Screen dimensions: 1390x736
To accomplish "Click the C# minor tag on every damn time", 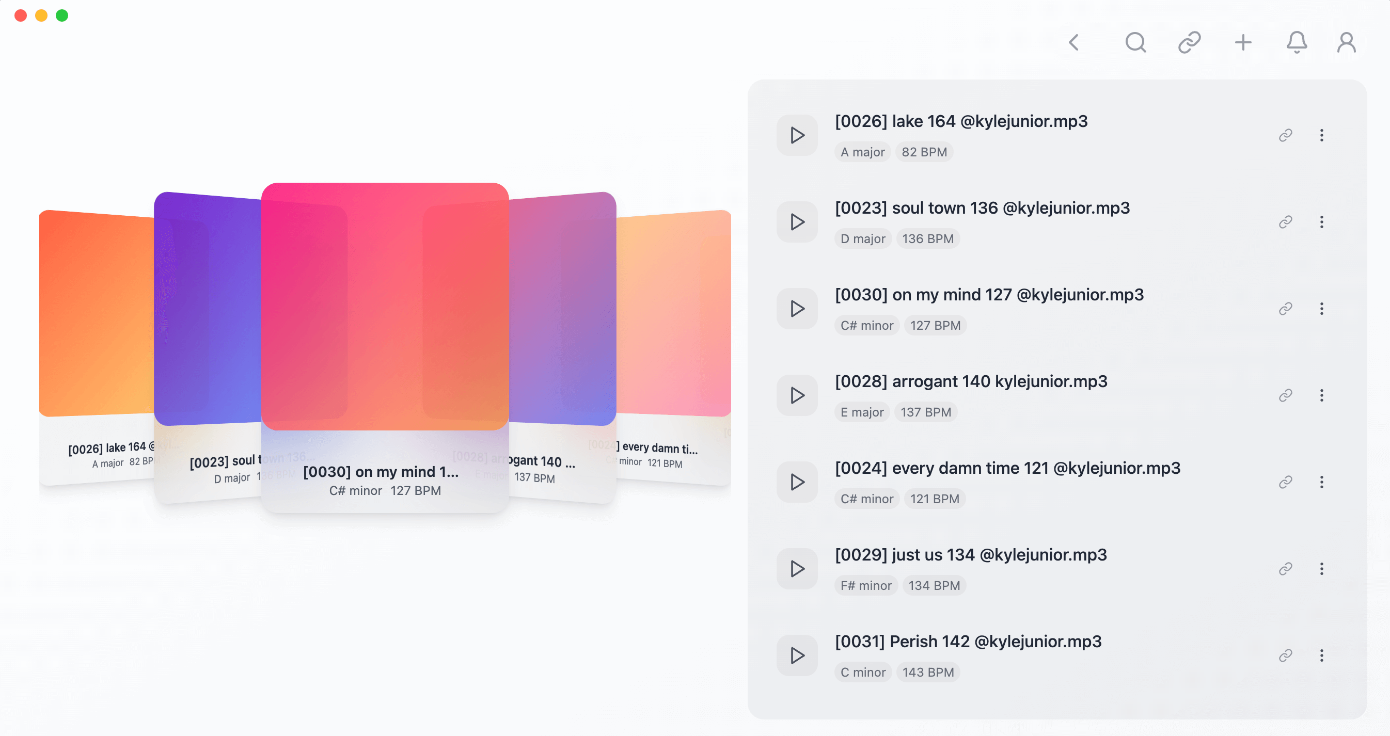I will click(866, 499).
